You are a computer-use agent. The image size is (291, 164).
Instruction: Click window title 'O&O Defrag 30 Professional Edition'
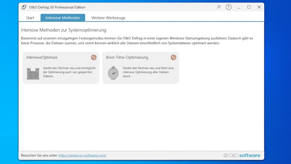(x=57, y=7)
